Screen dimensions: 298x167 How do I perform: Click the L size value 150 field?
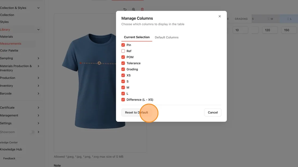click(289, 30)
